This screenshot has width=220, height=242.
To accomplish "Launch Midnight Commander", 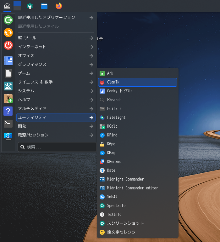I will 138,179.
